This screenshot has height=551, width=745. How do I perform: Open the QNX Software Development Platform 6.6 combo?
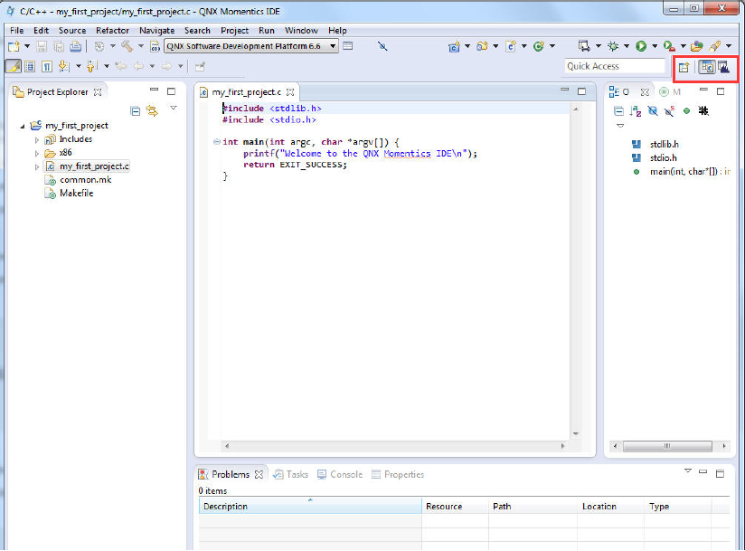(250, 46)
